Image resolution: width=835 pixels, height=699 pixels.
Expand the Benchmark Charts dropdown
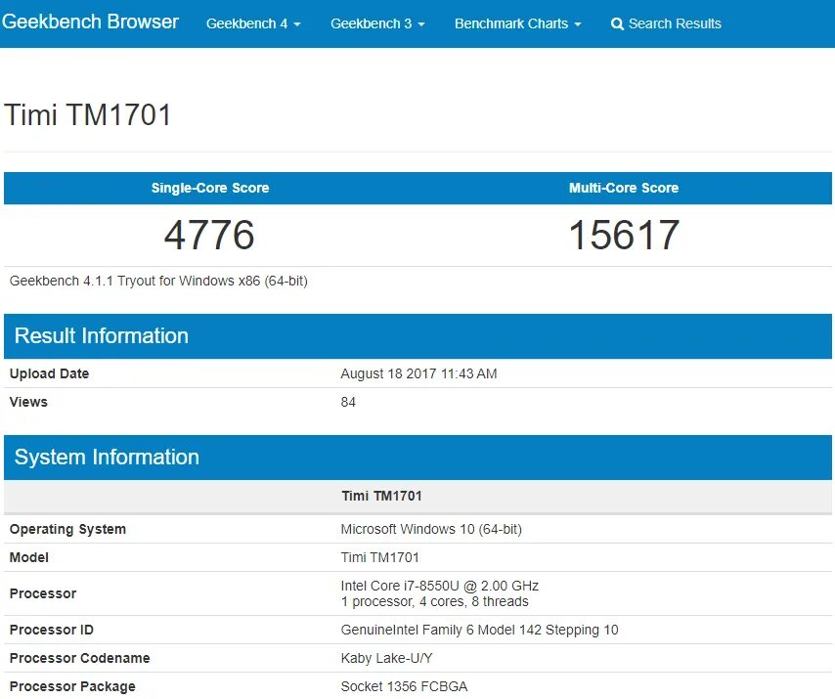click(x=517, y=23)
